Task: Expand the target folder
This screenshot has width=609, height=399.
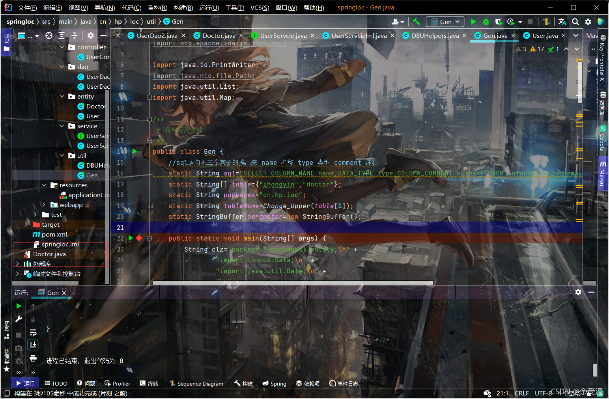Action: (x=26, y=224)
